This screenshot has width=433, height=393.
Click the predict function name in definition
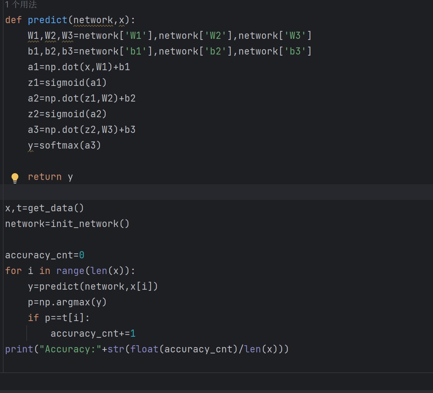47,20
